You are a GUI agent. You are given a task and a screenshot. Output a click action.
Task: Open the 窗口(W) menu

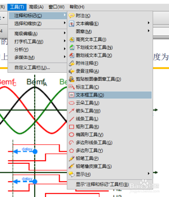(56, 7)
